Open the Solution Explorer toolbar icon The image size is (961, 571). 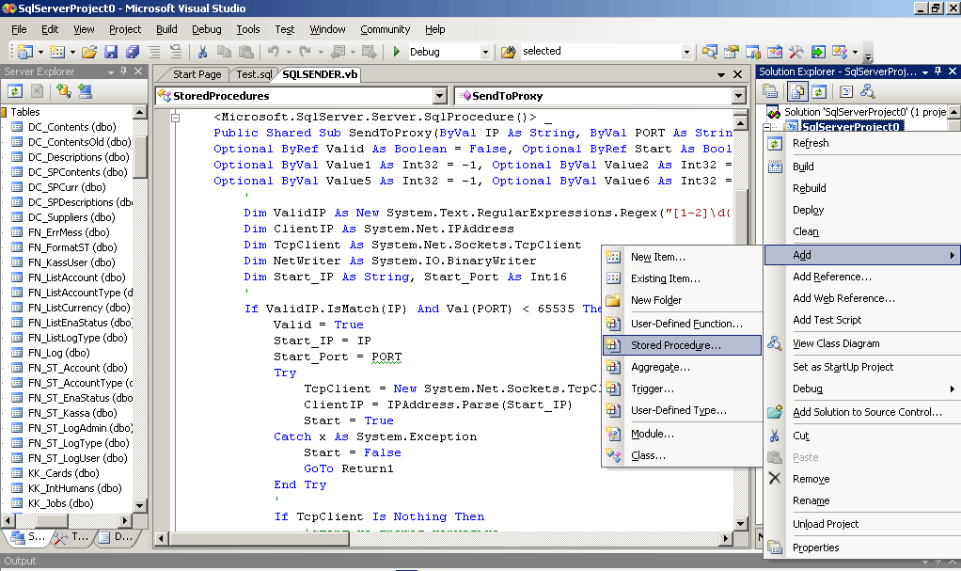(710, 52)
